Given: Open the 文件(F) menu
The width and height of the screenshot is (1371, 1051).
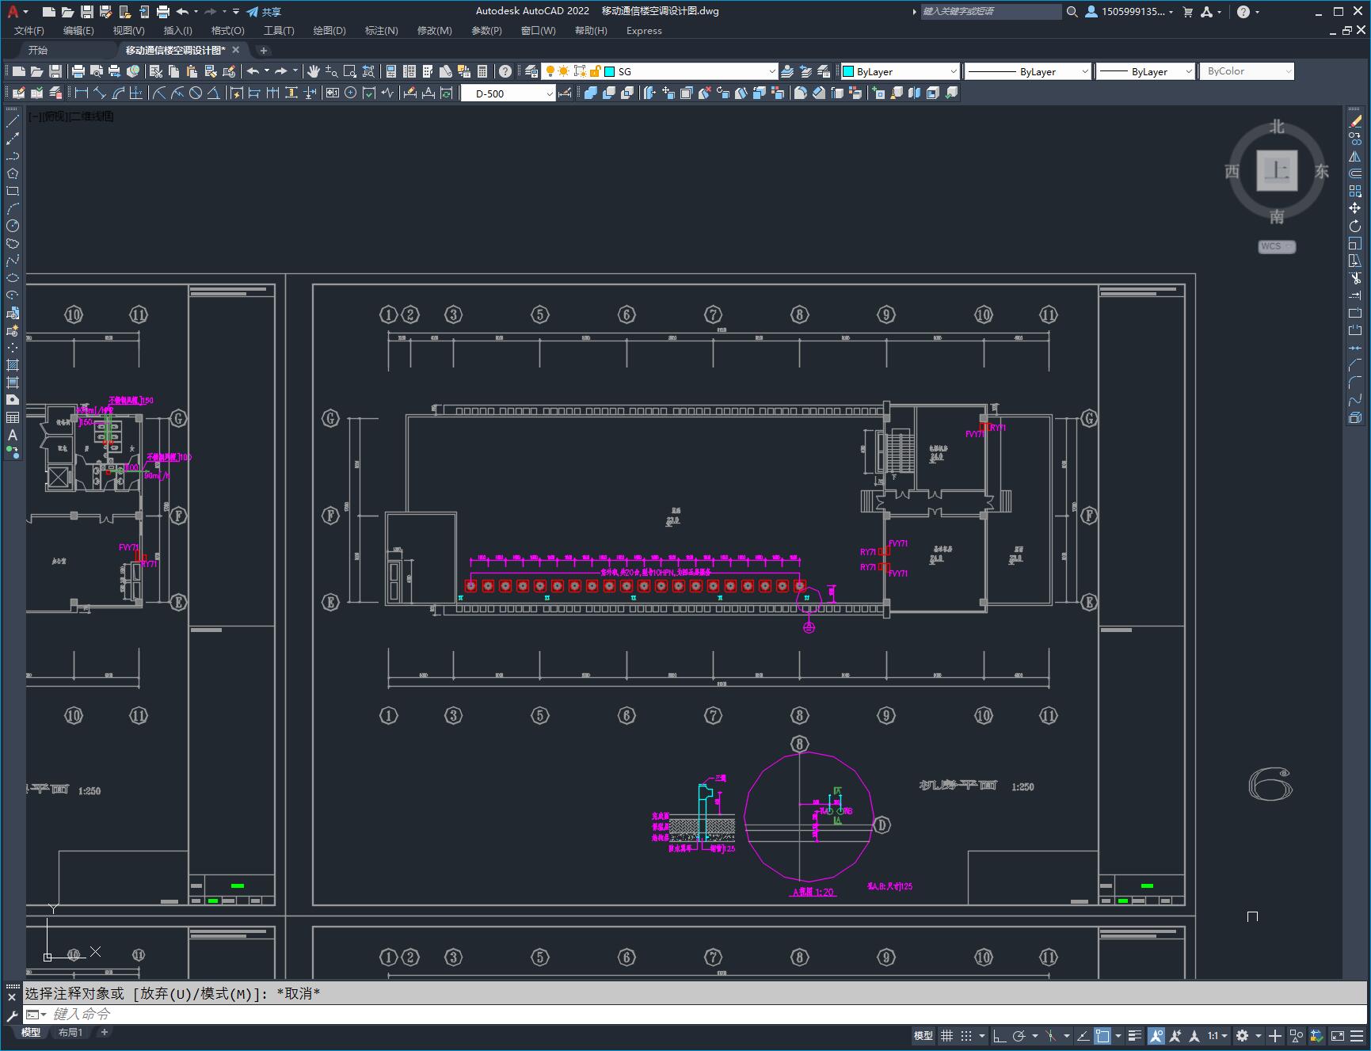Looking at the screenshot, I should tap(29, 30).
